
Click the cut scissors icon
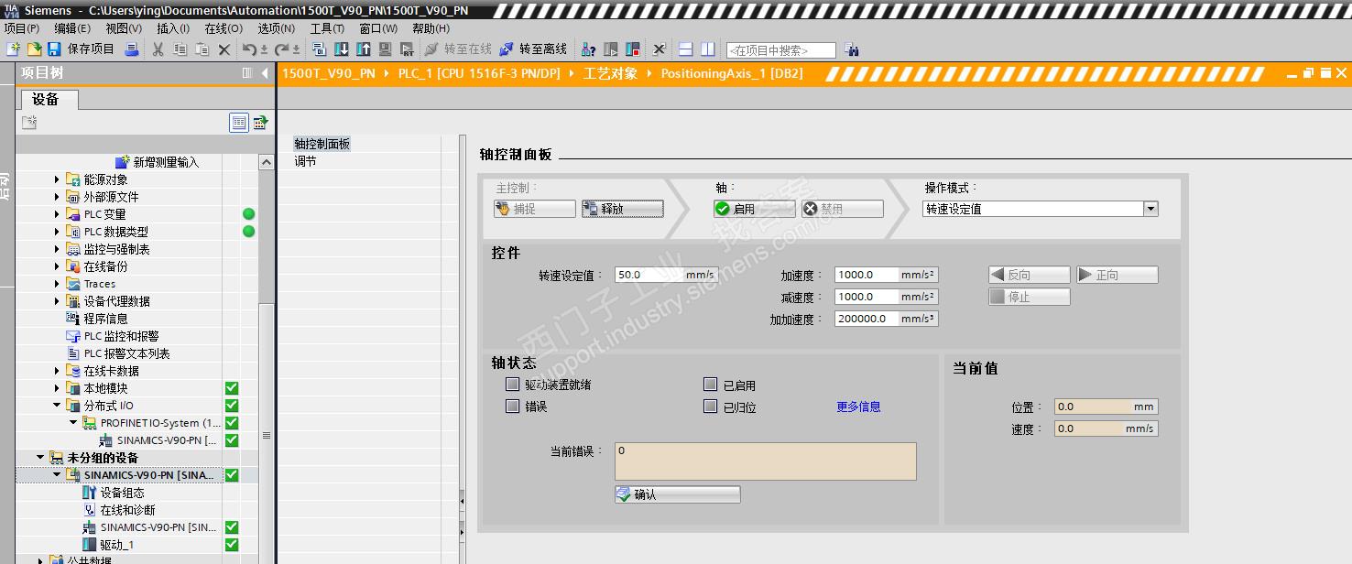pyautogui.click(x=158, y=49)
